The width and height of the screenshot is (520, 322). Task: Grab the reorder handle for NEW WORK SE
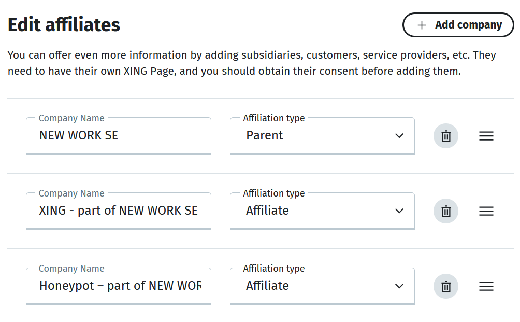[486, 136]
